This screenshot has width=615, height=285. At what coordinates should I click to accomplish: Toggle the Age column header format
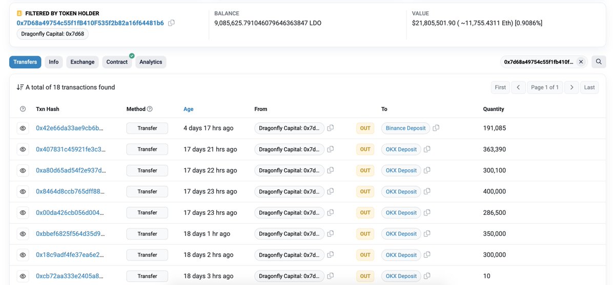[189, 109]
